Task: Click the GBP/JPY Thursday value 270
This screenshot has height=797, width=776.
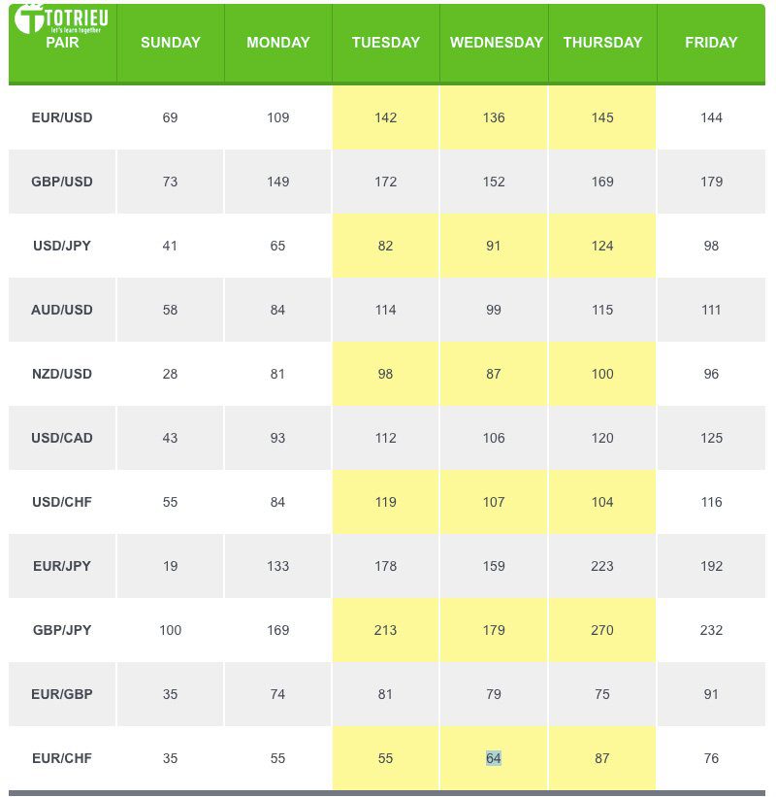Action: 602,630
